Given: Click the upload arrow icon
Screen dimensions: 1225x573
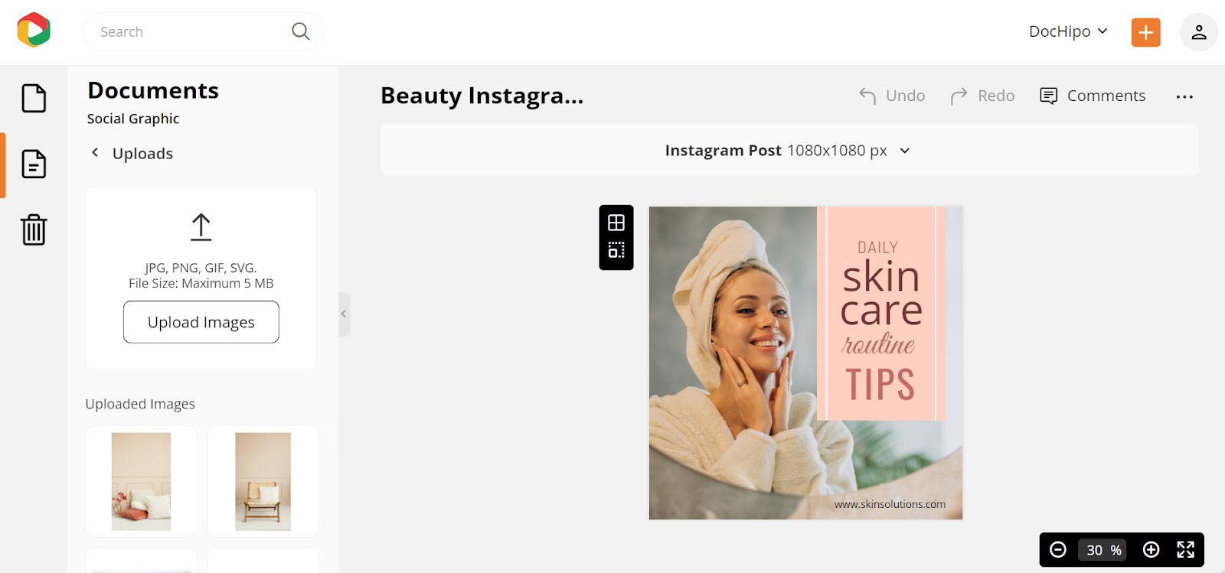Looking at the screenshot, I should [201, 227].
